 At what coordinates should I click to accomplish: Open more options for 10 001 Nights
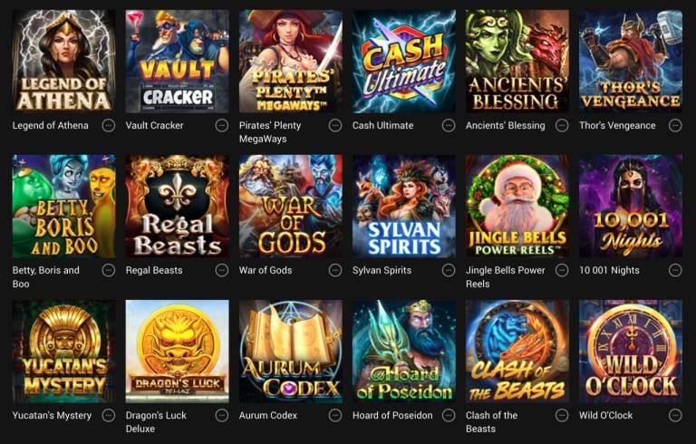(675, 270)
